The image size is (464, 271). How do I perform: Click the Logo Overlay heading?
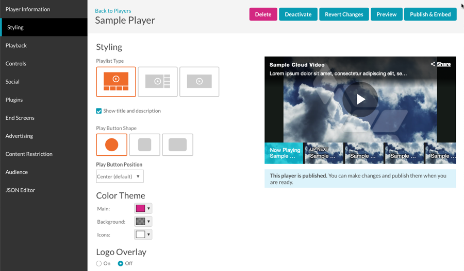tap(121, 252)
